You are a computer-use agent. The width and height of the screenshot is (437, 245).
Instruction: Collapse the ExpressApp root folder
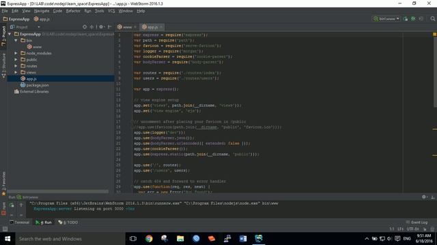coord(10,34)
